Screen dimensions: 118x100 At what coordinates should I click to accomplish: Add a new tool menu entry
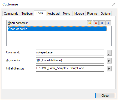coord(89,23)
